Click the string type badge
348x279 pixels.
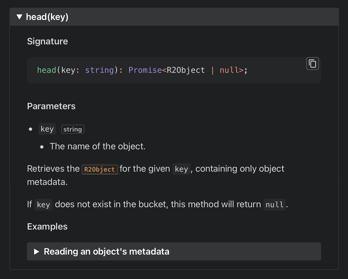pos(73,129)
